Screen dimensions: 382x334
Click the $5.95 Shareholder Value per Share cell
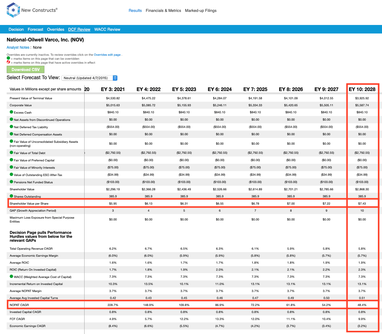pos(113,203)
